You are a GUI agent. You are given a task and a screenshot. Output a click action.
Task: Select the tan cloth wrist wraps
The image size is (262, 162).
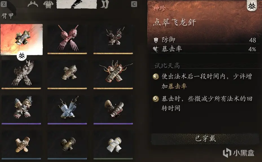pos(21,145)
